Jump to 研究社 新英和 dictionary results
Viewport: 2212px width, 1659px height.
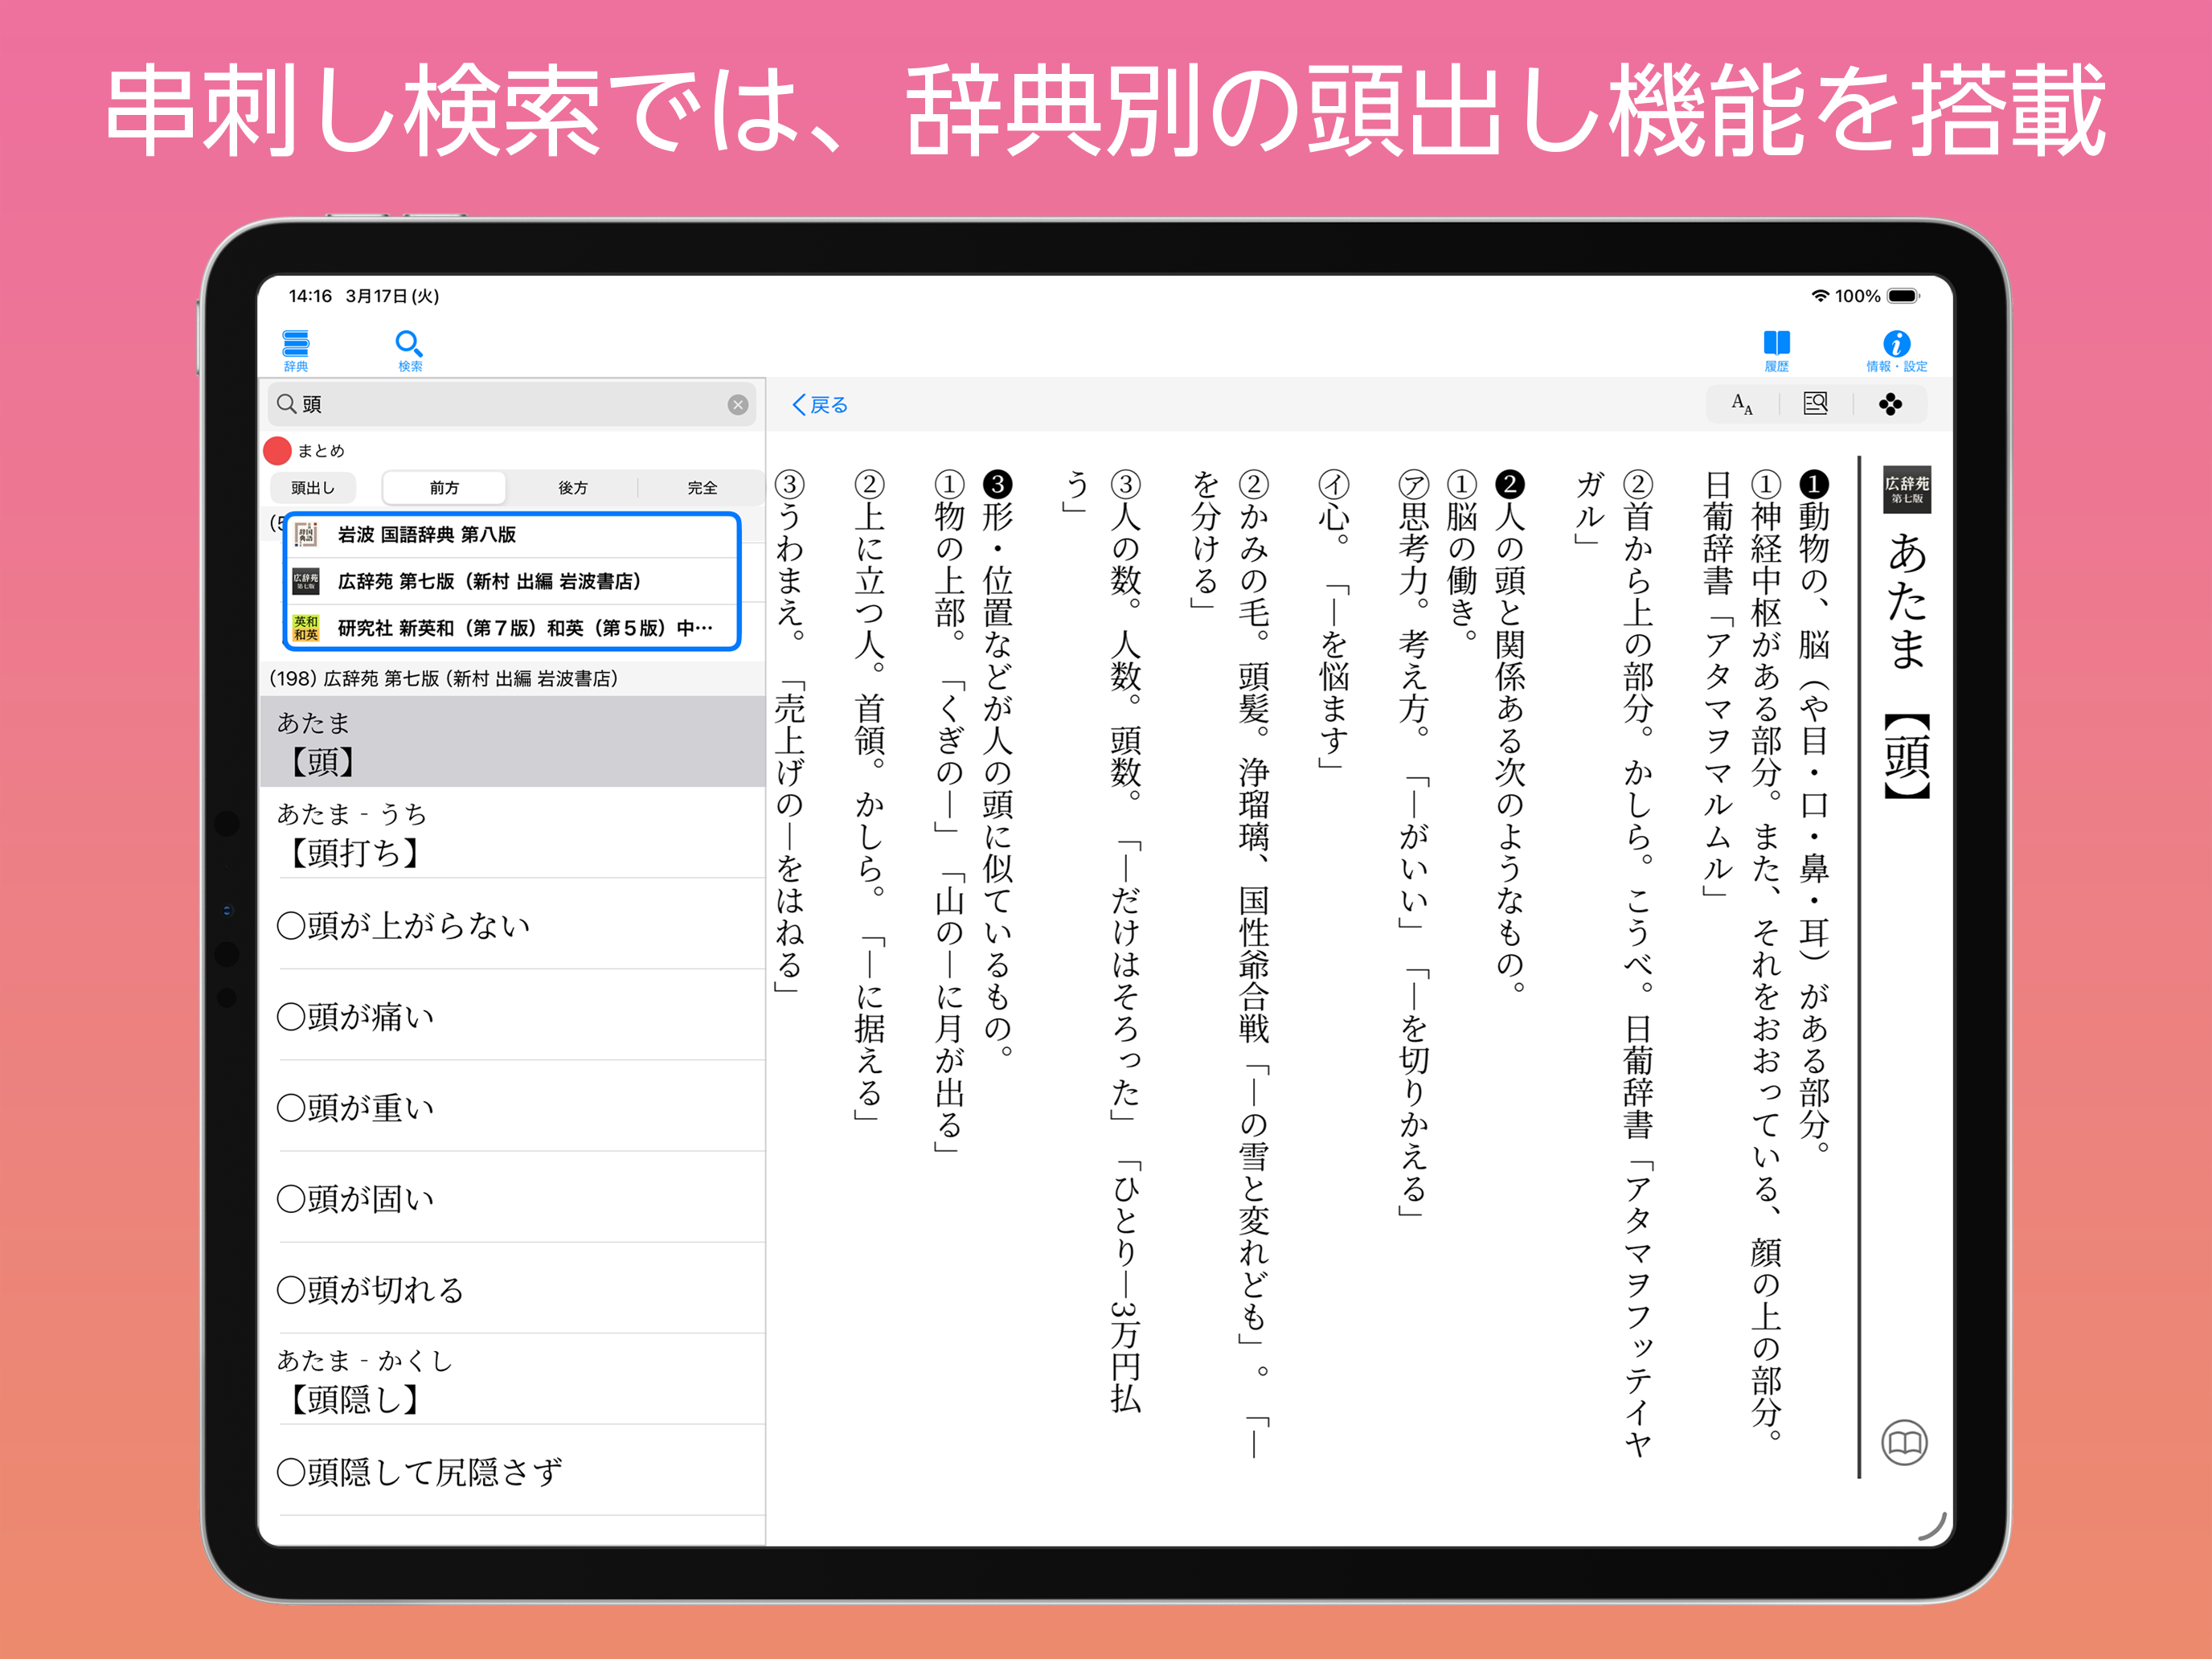(x=512, y=628)
